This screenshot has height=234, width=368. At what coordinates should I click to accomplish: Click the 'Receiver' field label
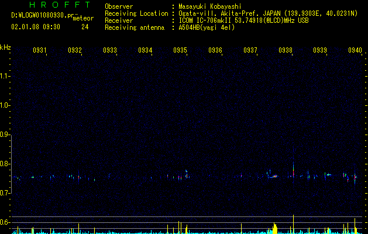[119, 20]
